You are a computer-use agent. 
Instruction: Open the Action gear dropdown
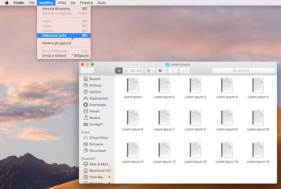(x=162, y=71)
